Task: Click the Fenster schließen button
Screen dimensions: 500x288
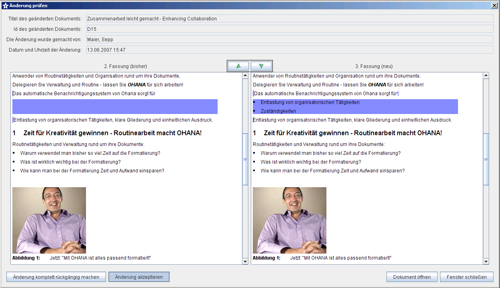Action: [x=467, y=277]
